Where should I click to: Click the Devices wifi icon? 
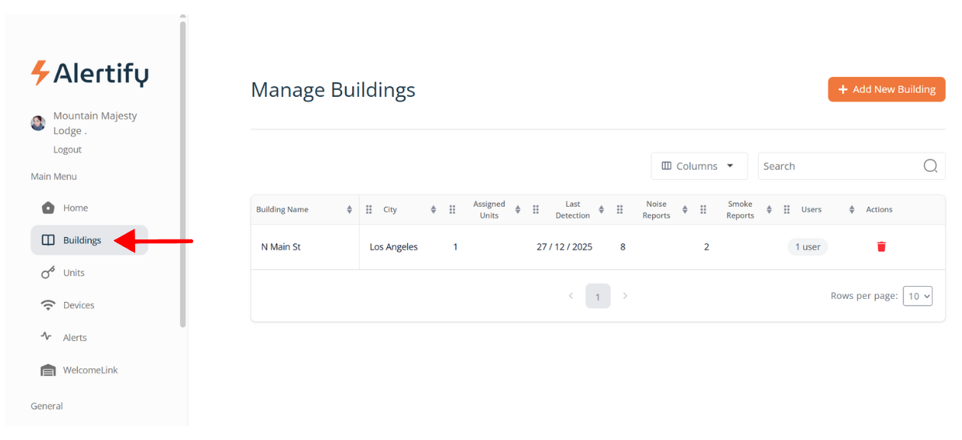(x=48, y=305)
